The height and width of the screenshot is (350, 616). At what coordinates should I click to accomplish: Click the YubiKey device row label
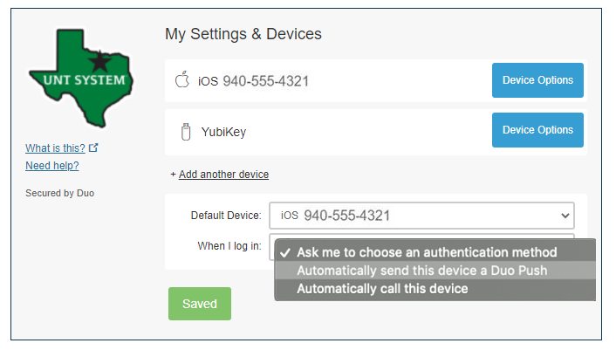[x=224, y=132]
